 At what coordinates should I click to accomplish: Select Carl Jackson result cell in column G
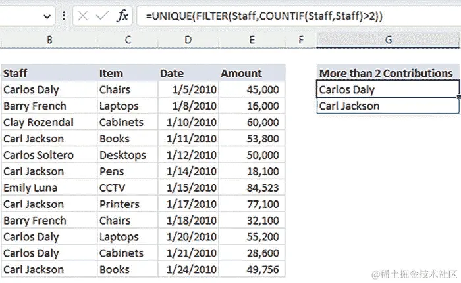coord(388,106)
